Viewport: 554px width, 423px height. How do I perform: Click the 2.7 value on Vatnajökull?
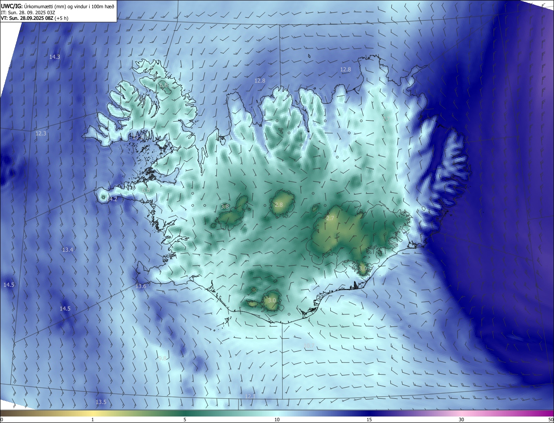click(330, 218)
